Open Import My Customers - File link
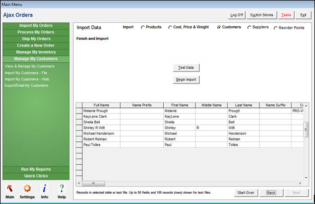The image size is (315, 204). 26,73
